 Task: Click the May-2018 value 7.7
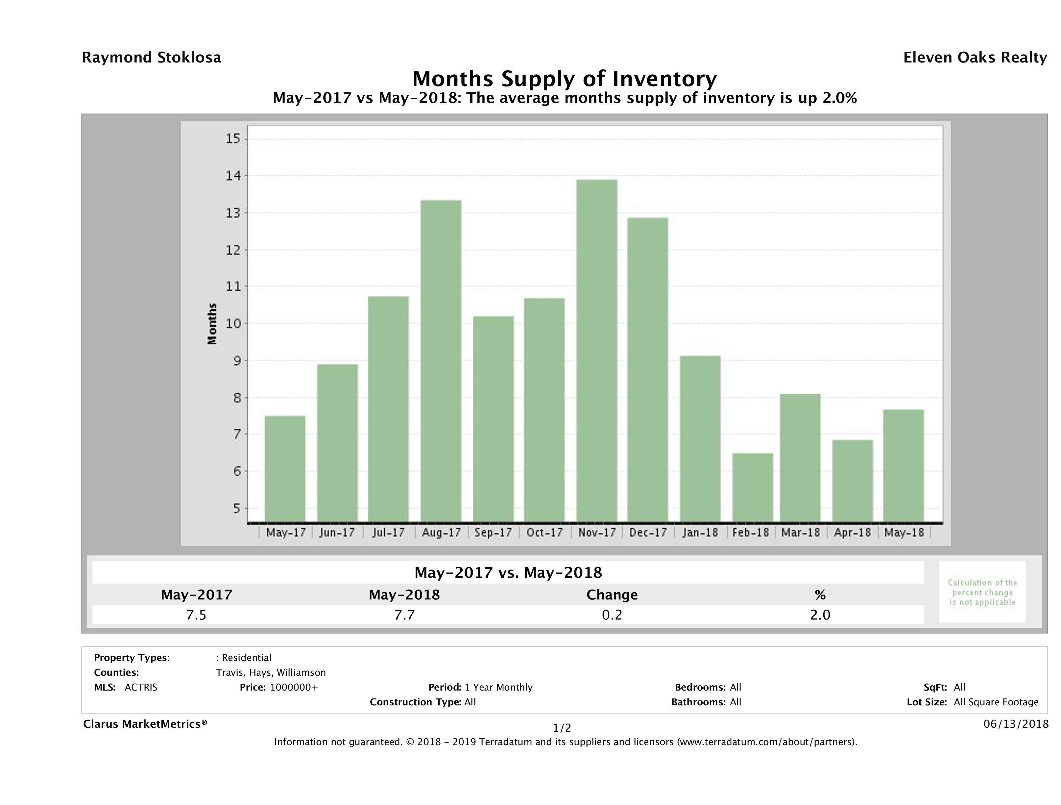point(404,615)
